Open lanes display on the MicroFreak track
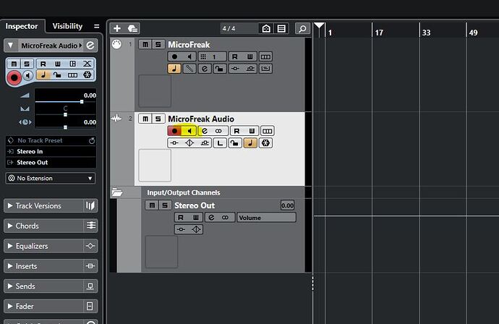The width and height of the screenshot is (499, 324). coord(265,56)
